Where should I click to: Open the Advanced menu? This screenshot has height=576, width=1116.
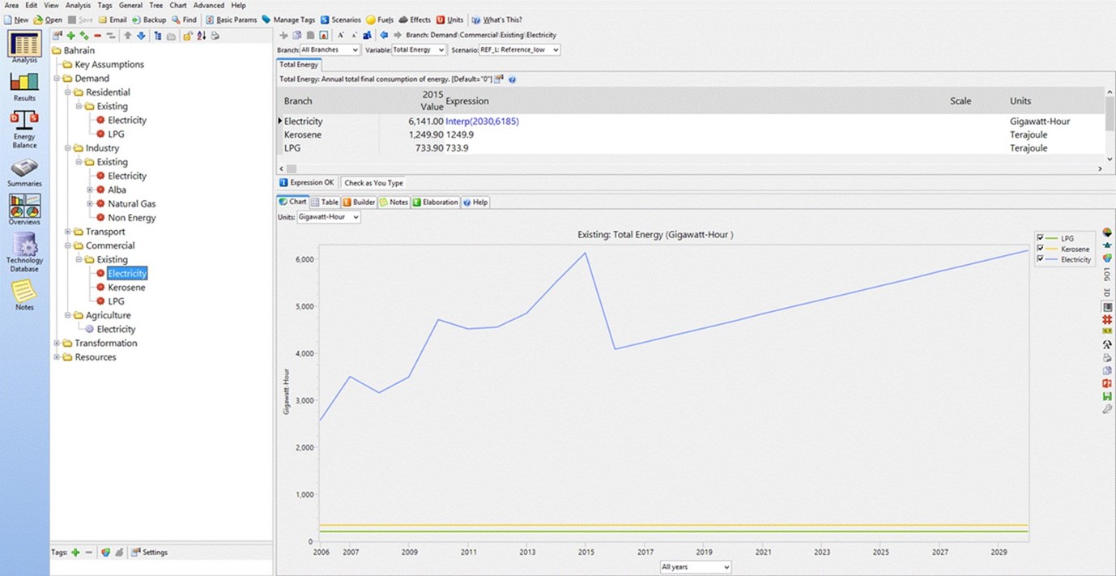209,6
